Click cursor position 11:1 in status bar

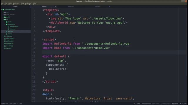point(21,104)
